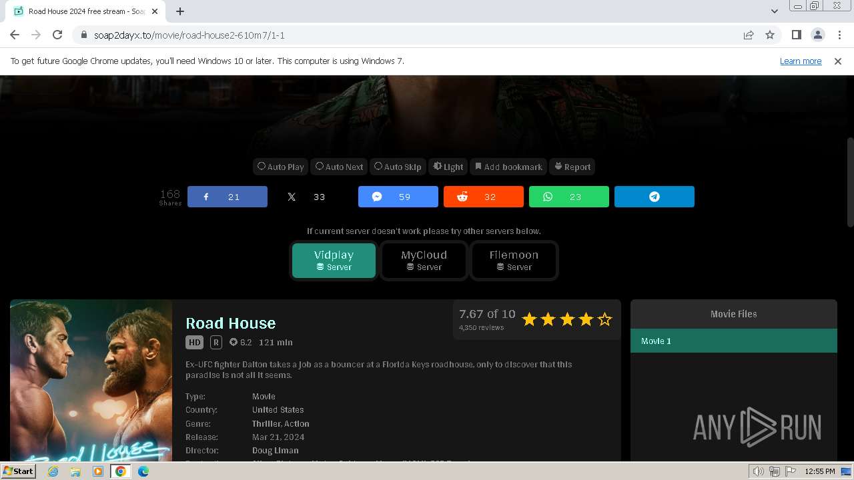Bookmark this tab with the star icon
854x480 pixels.
(x=770, y=35)
